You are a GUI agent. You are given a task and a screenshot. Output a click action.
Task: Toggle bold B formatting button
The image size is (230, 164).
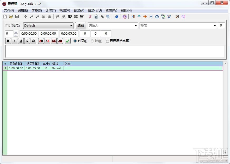(8, 41)
